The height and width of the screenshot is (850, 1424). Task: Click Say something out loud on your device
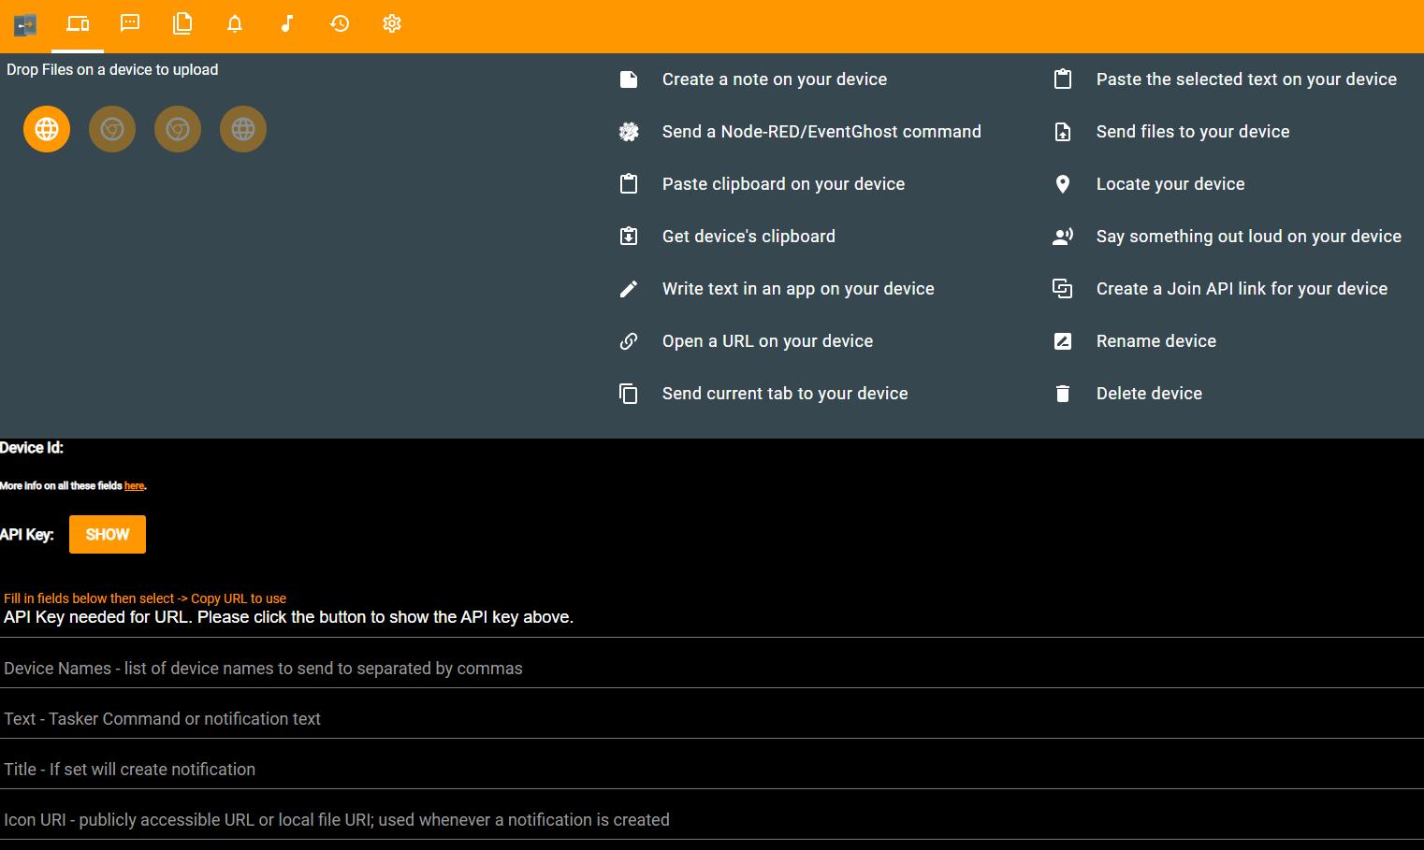(1248, 237)
